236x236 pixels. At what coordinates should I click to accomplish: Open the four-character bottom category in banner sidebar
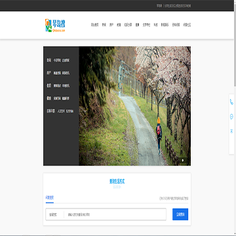coord(50,111)
